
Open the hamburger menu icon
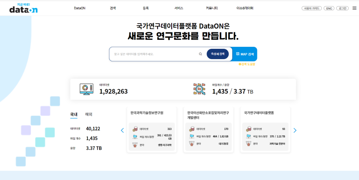point(354,8)
